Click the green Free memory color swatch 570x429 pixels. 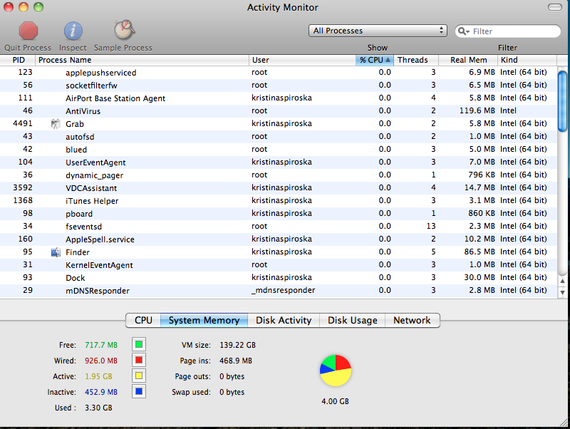click(139, 344)
